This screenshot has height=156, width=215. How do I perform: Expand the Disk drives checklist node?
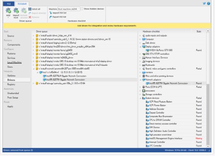point(140,43)
